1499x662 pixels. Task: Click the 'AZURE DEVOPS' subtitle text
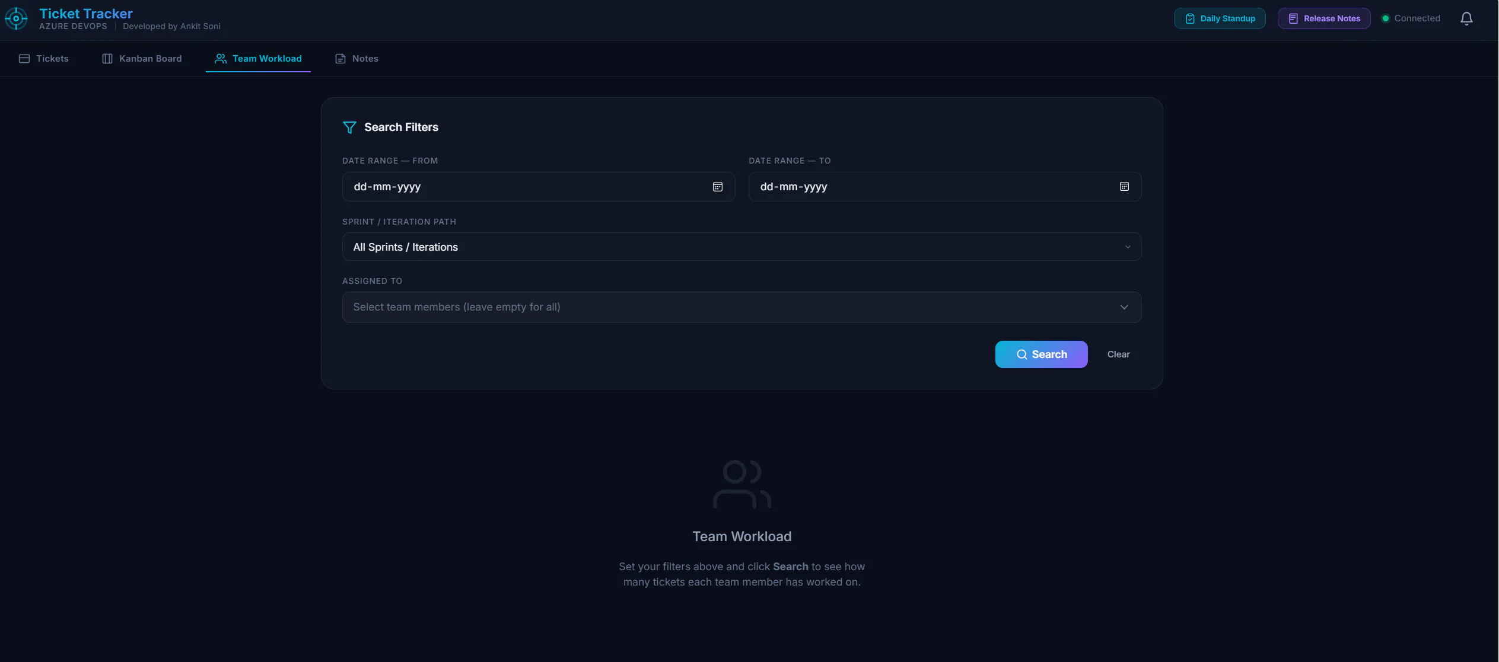pyautogui.click(x=73, y=26)
